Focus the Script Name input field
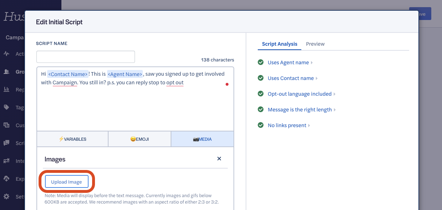The height and width of the screenshot is (210, 442). pos(86,57)
